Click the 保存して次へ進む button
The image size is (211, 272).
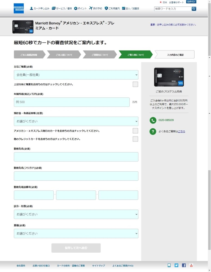pos(76,248)
